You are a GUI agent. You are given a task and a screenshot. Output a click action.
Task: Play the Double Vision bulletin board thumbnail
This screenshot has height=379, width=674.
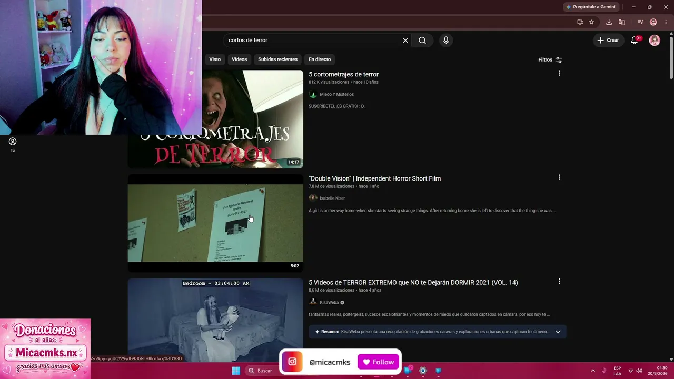click(215, 223)
